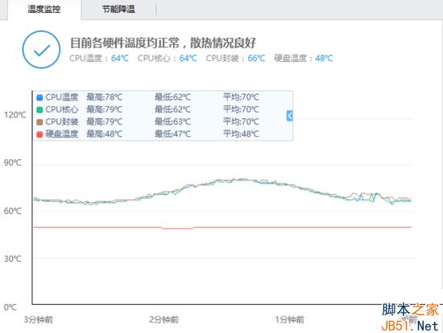Image resolution: width=443 pixels, height=333 pixels.
Task: Click the 1分钟前 time axis label
Action: click(290, 320)
